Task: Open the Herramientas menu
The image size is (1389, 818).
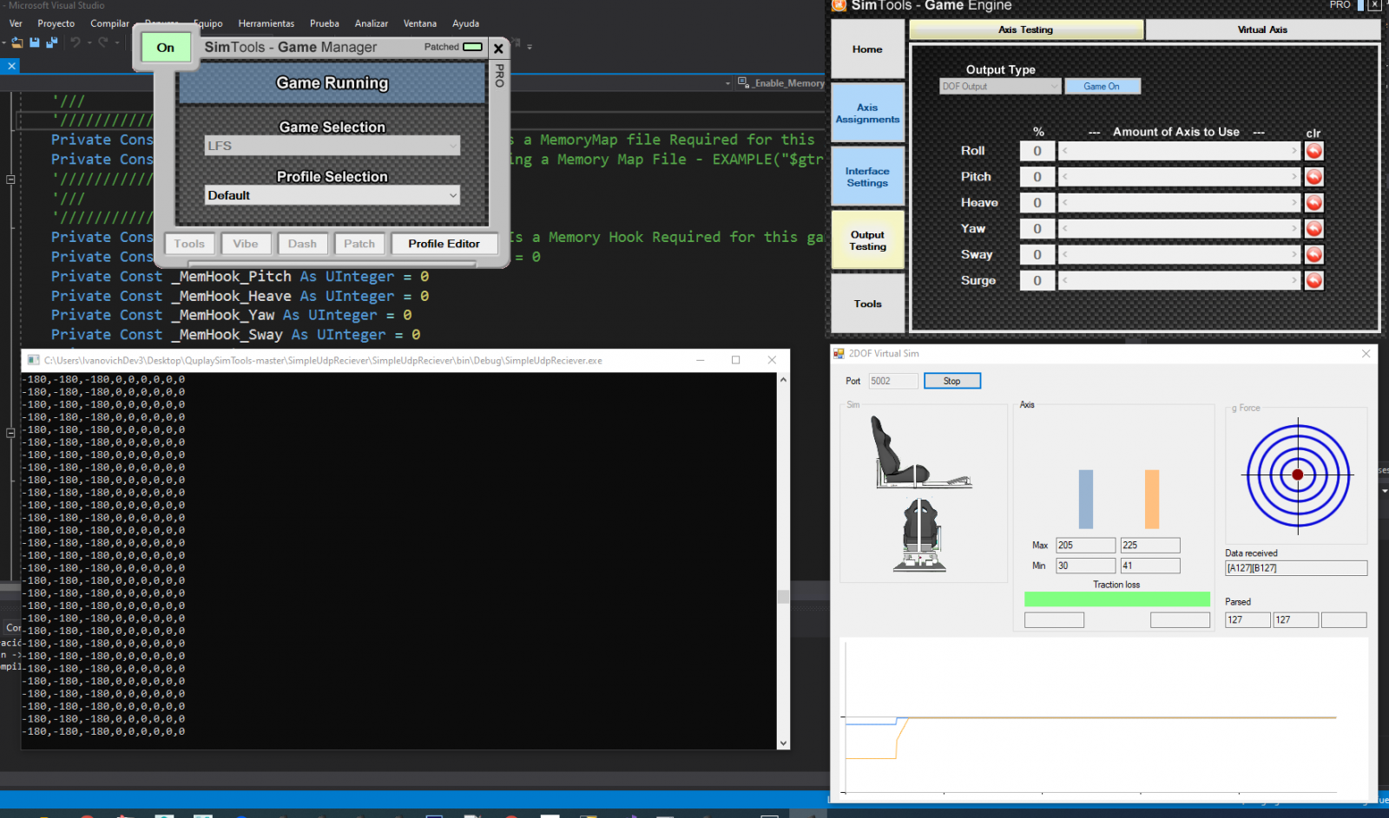Action: click(x=266, y=23)
